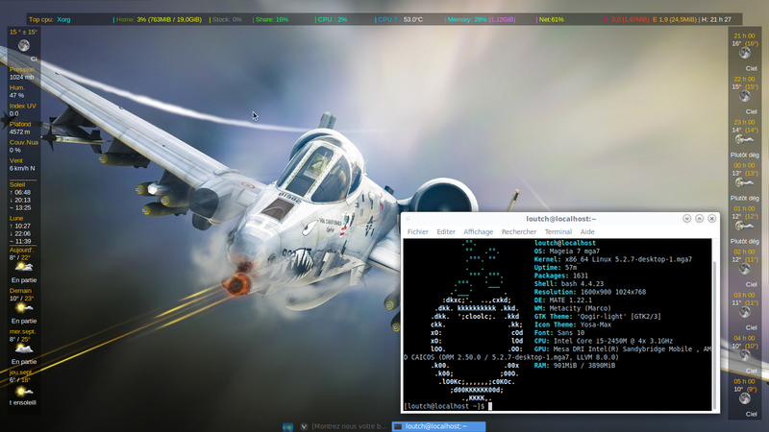This screenshot has width=769, height=432.
Task: Click the 'Home: 3% (763MiB / 19,0GiB)' readout
Action: tap(159, 19)
